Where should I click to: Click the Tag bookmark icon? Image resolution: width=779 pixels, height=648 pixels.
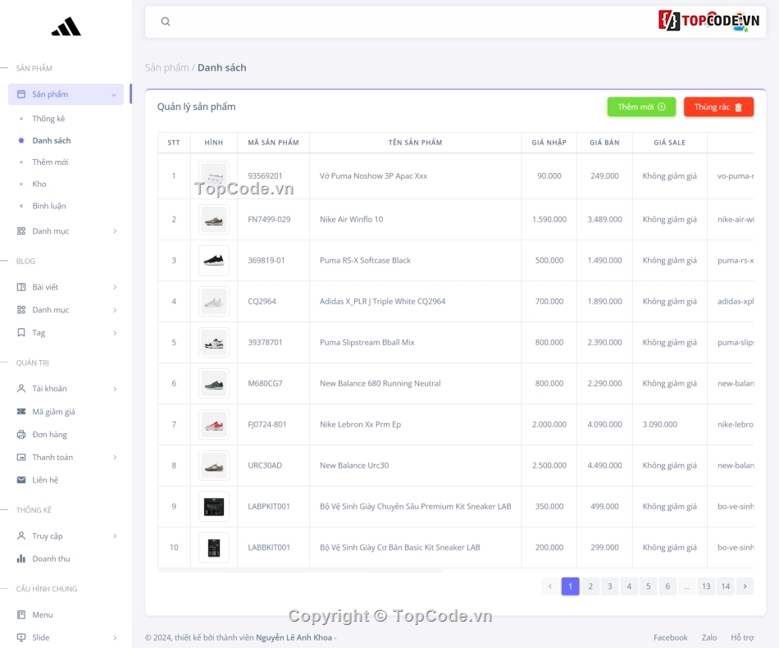20,332
